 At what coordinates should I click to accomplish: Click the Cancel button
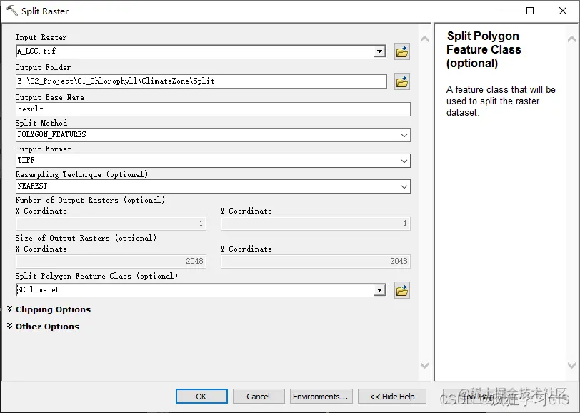click(x=259, y=397)
